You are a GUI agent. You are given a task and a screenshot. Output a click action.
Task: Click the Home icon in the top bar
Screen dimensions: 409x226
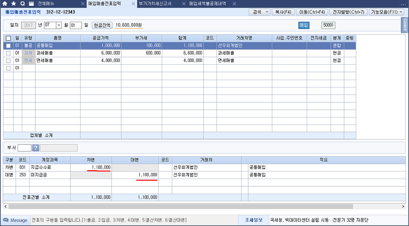click(5, 4)
